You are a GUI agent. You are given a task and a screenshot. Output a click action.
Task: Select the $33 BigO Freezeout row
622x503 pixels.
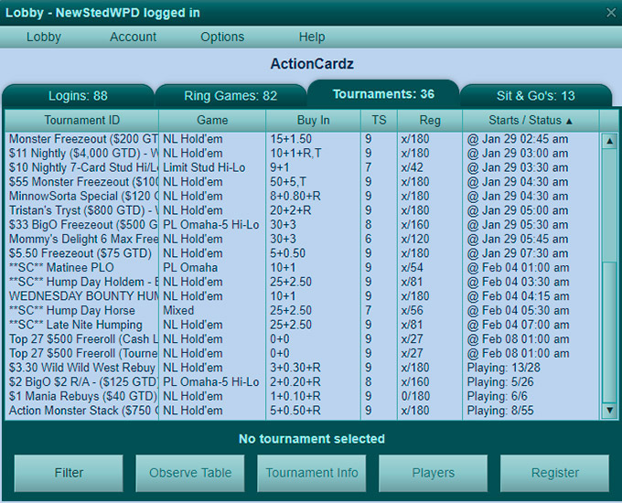coord(302,225)
